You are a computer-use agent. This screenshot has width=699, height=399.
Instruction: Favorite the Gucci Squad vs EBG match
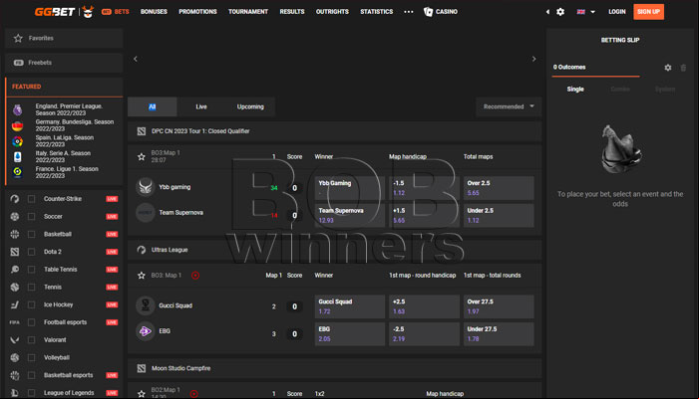pyautogui.click(x=142, y=276)
